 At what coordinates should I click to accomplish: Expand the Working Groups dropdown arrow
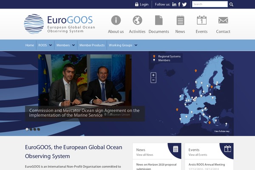tap(136, 45)
